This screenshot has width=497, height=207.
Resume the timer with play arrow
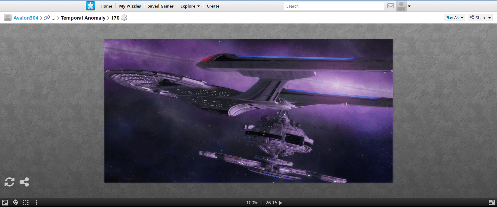(x=280, y=203)
